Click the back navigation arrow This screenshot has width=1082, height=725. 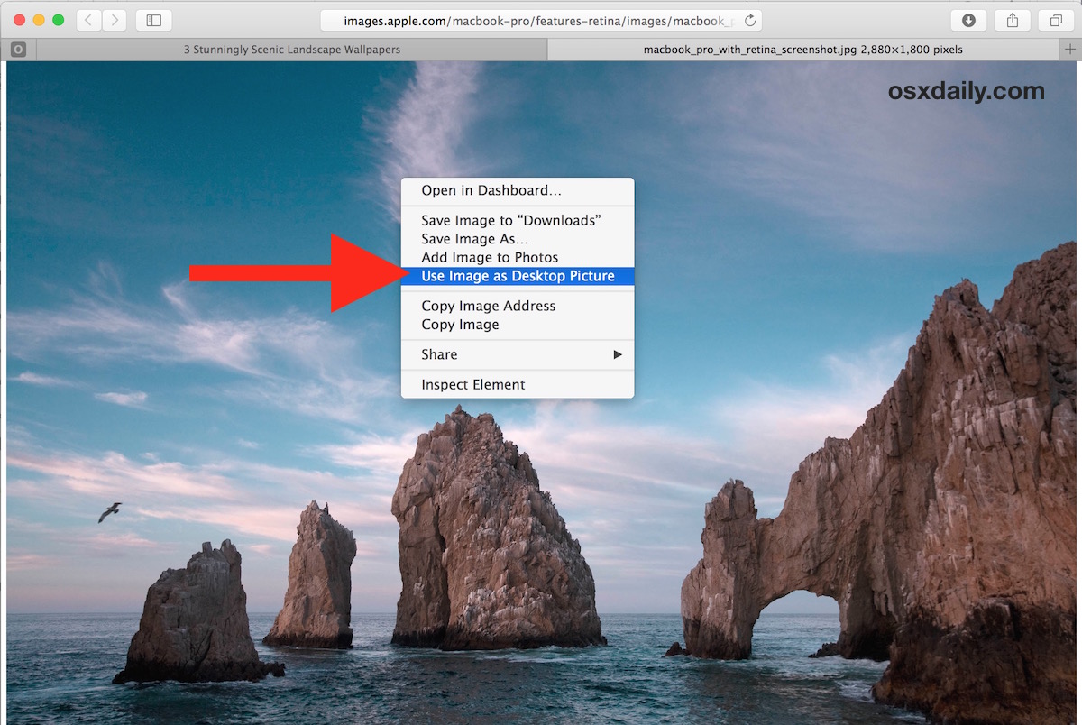click(87, 19)
